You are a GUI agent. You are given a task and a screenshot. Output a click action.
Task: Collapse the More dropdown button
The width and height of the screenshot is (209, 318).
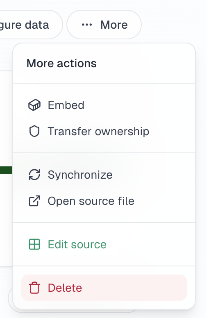(104, 25)
